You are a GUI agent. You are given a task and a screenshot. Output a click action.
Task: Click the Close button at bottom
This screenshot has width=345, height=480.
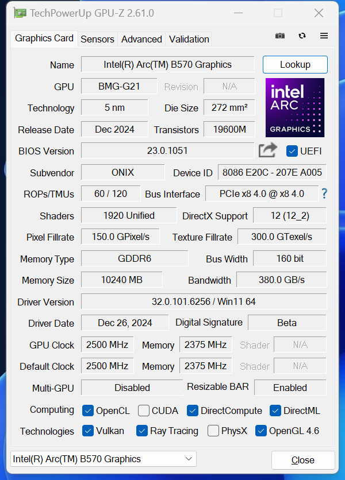pos(302,460)
